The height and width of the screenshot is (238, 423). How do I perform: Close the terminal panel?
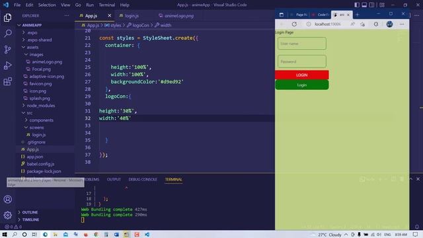click(x=418, y=179)
